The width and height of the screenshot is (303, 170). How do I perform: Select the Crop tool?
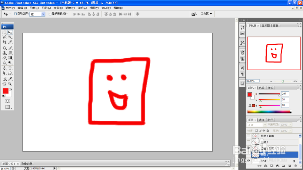[x=5, y=42]
